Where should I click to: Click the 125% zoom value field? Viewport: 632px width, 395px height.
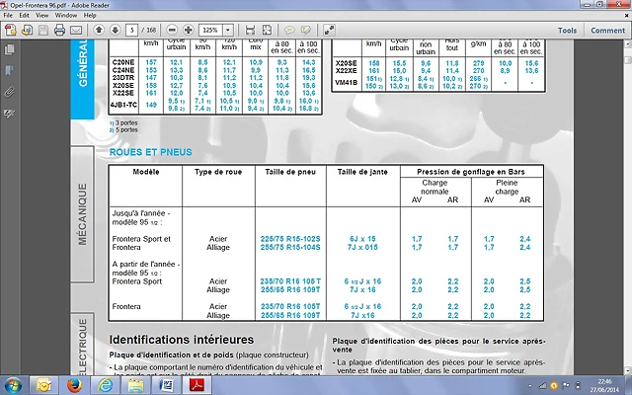click(x=210, y=30)
